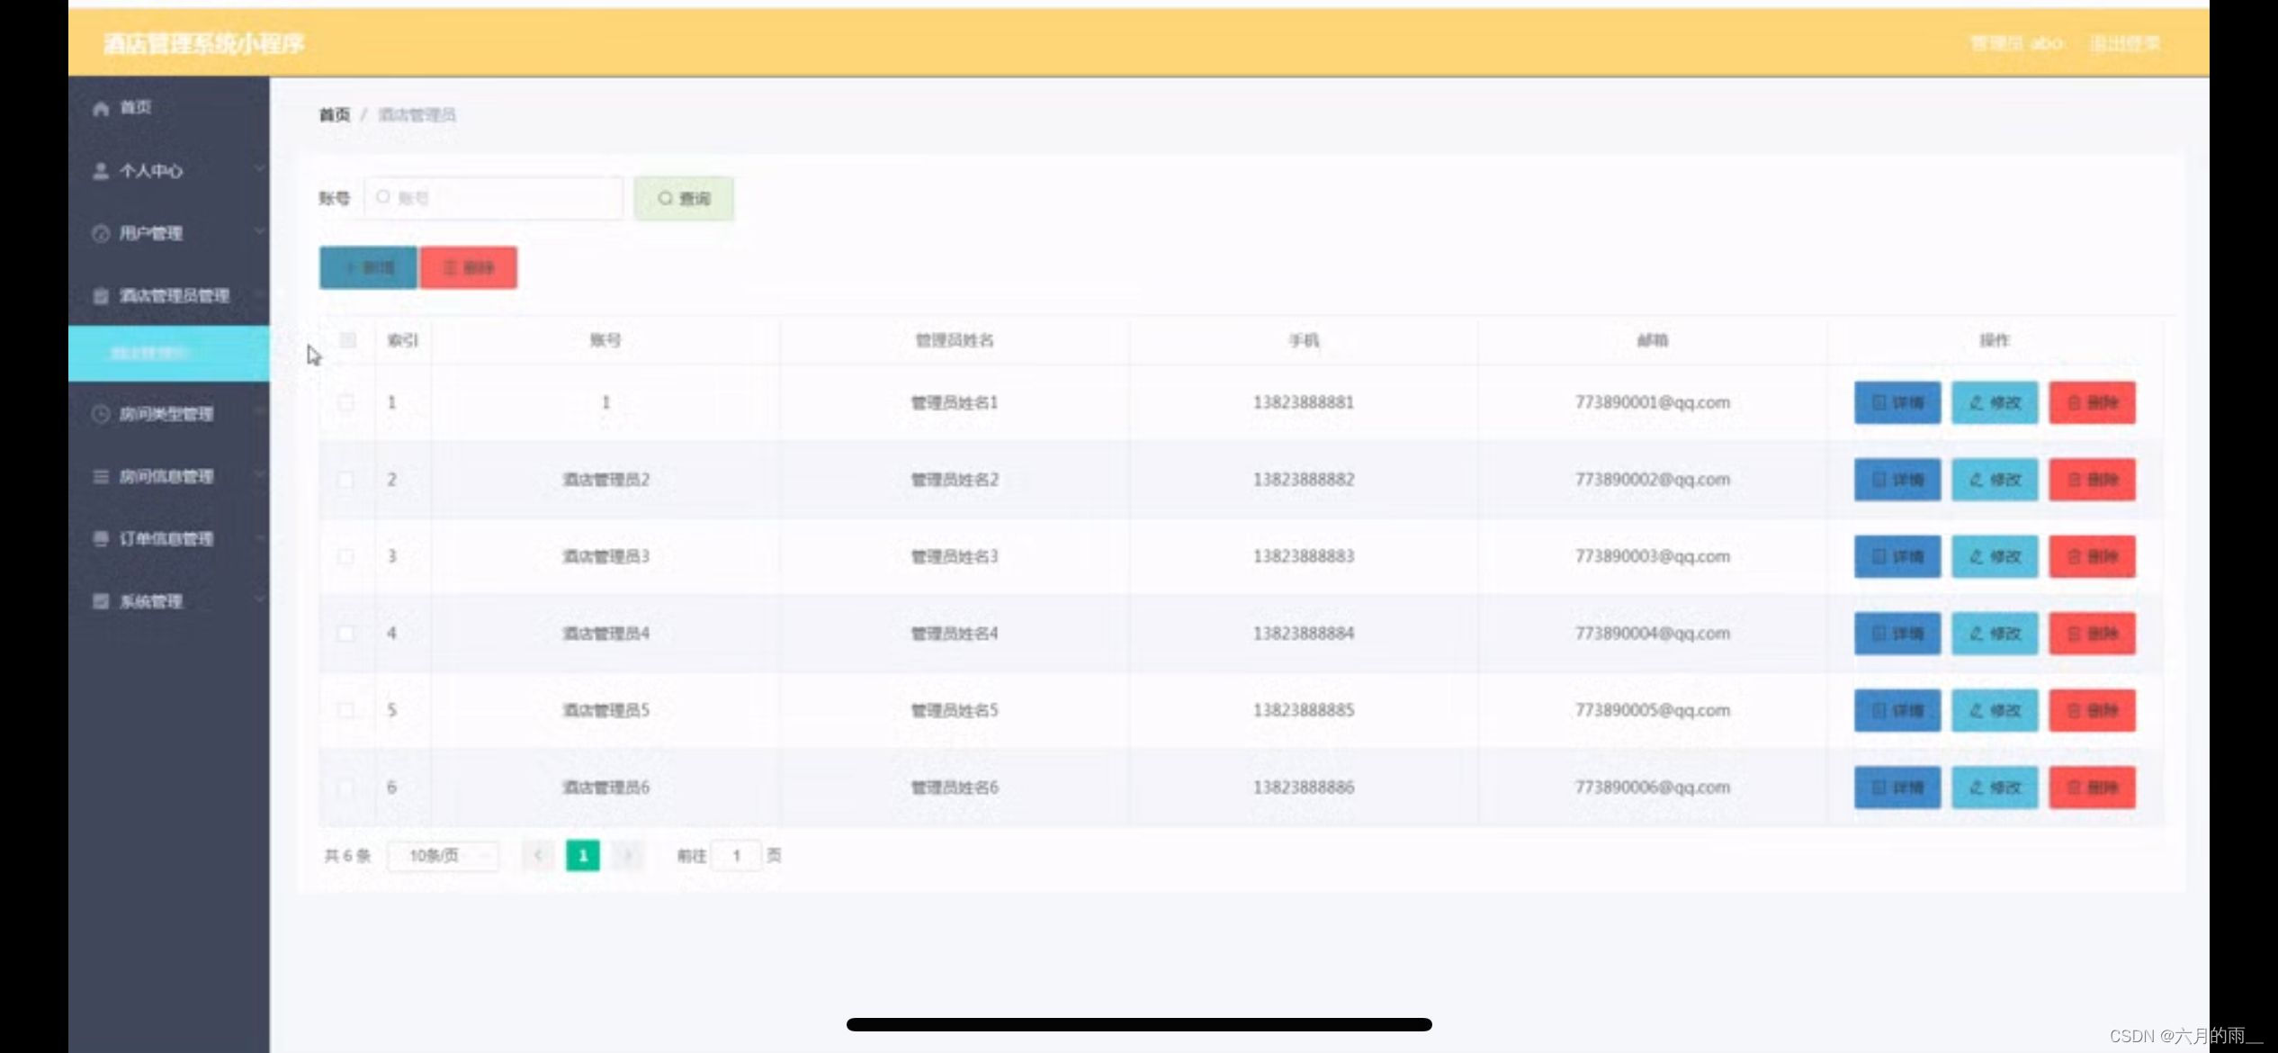
Task: Click the icon beside 用户管理
Action: [x=101, y=234]
